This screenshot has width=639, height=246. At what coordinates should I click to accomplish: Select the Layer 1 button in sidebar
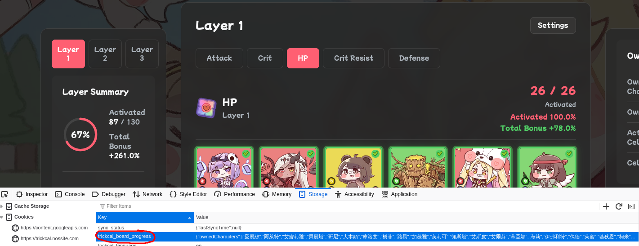[x=68, y=54]
